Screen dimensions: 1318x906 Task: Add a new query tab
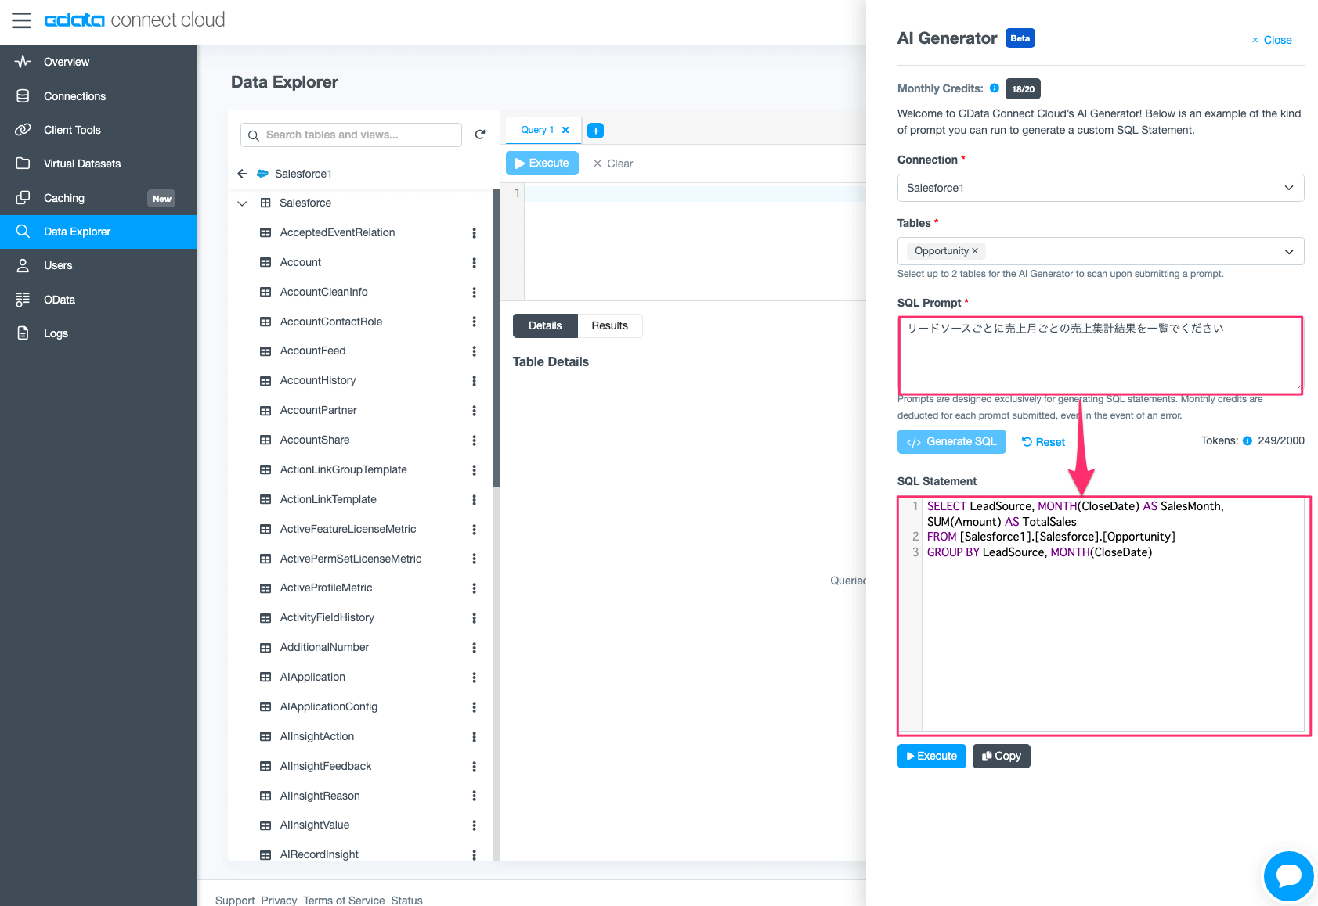[x=595, y=131]
